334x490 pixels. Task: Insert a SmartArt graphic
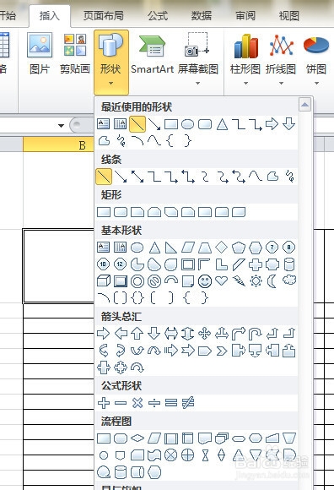[152, 54]
